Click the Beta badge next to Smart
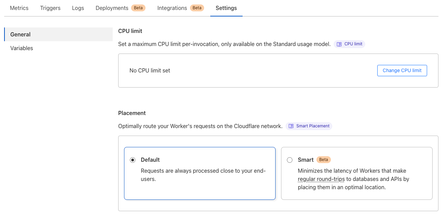Screen dimensions: 446x217 coord(324,160)
